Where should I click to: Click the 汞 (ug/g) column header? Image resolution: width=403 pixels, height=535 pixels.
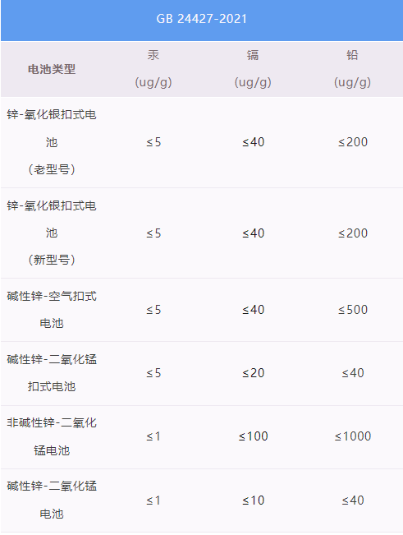(x=153, y=69)
